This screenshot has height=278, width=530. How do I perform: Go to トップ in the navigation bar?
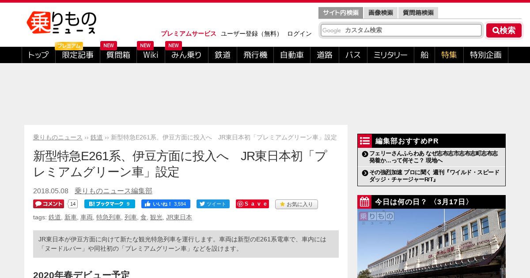pos(38,55)
